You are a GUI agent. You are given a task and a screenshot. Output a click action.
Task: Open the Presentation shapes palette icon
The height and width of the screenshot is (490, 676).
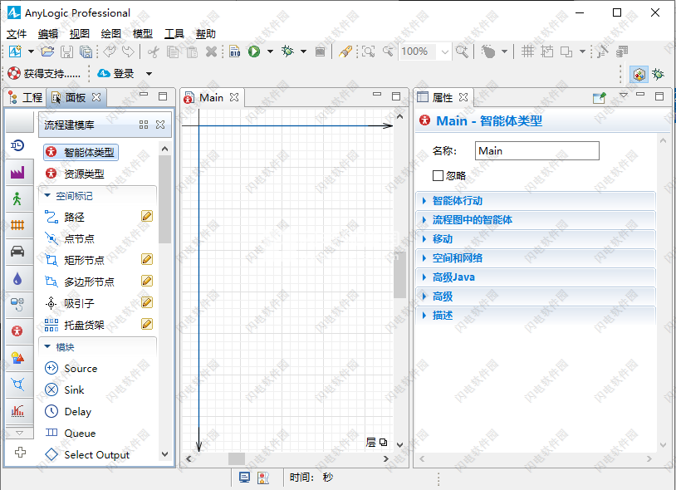(17, 358)
